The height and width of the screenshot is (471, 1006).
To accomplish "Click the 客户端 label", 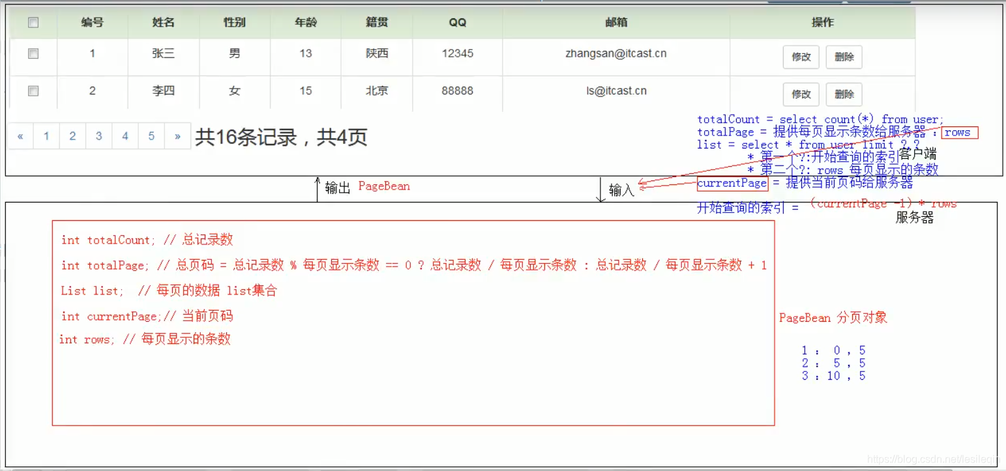I will (x=918, y=154).
